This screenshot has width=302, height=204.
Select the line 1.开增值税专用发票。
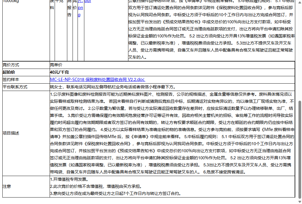click(x=69, y=179)
